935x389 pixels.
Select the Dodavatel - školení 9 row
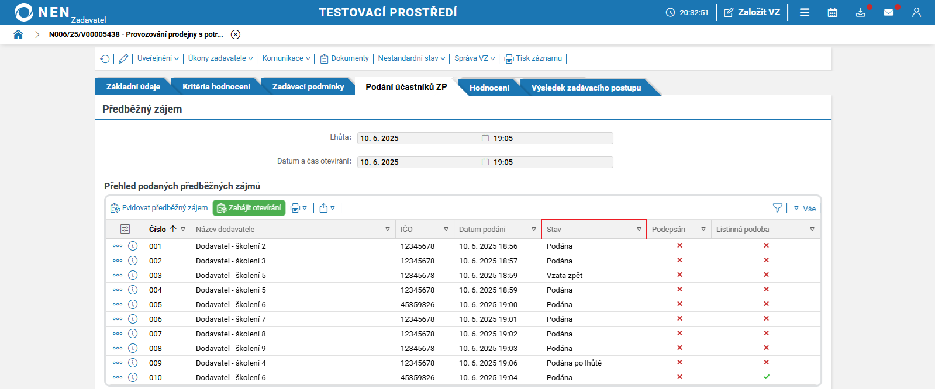tap(463, 348)
